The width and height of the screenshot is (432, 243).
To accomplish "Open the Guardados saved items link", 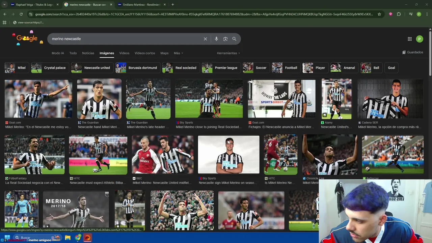I will (413, 52).
